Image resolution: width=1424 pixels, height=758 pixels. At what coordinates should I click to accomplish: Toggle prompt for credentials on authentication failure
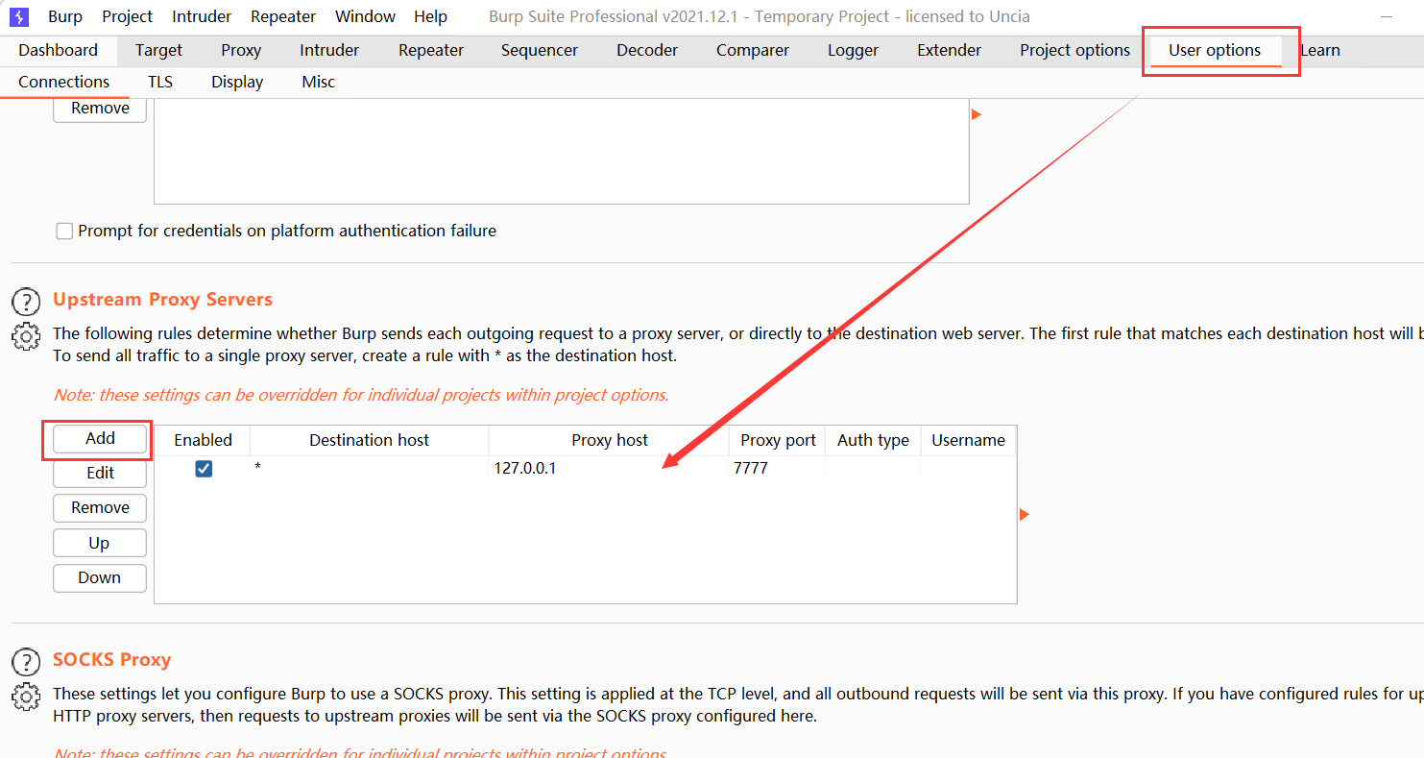[x=64, y=231]
